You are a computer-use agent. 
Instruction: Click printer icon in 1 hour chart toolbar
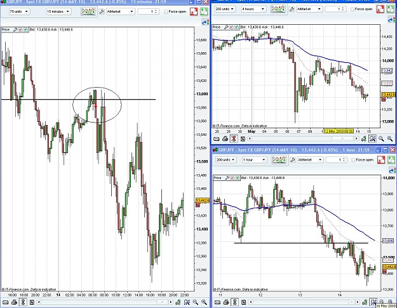click(x=226, y=302)
